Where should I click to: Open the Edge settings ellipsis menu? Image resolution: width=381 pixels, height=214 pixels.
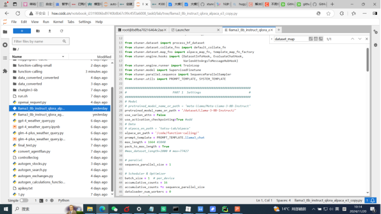coord(364,14)
